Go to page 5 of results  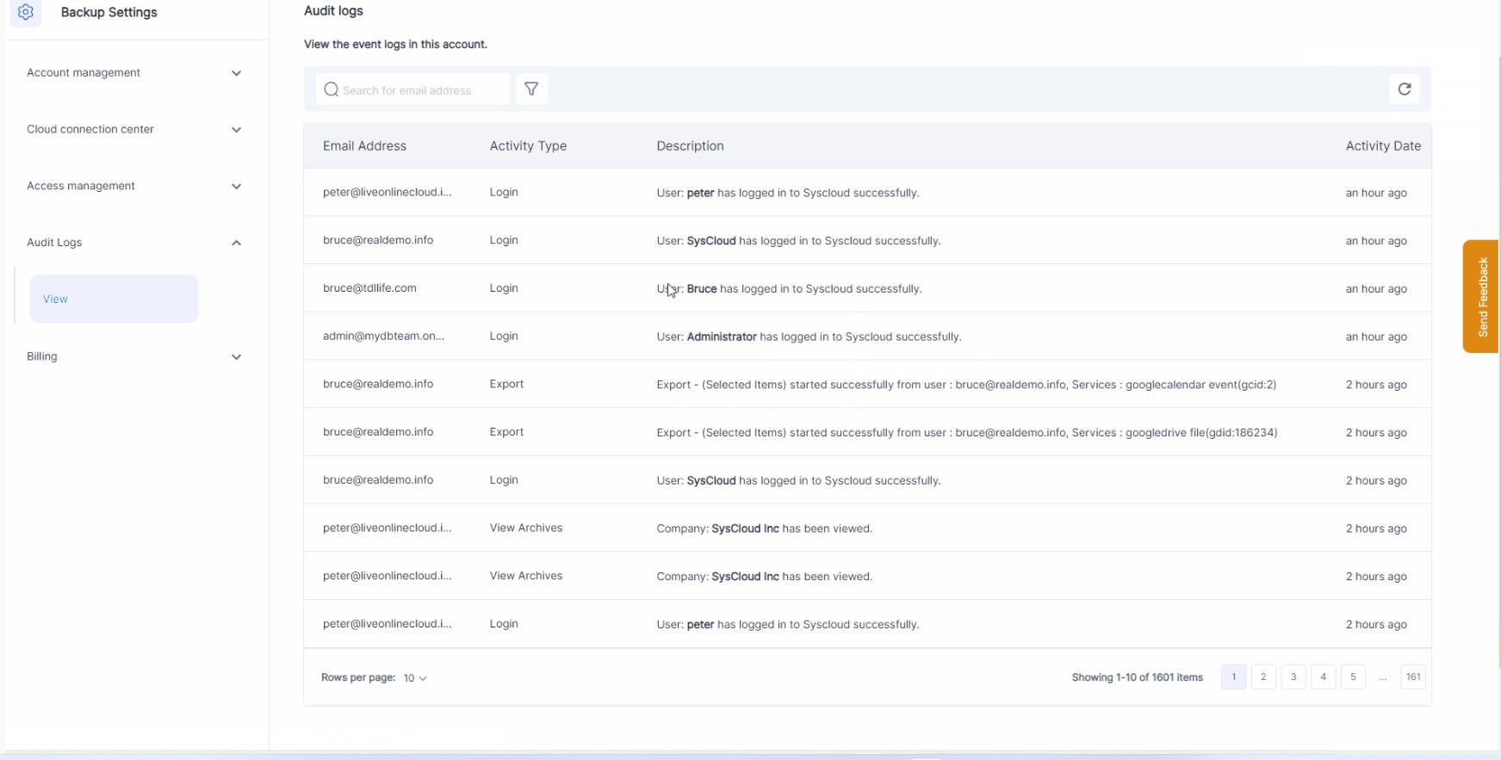pyautogui.click(x=1353, y=677)
